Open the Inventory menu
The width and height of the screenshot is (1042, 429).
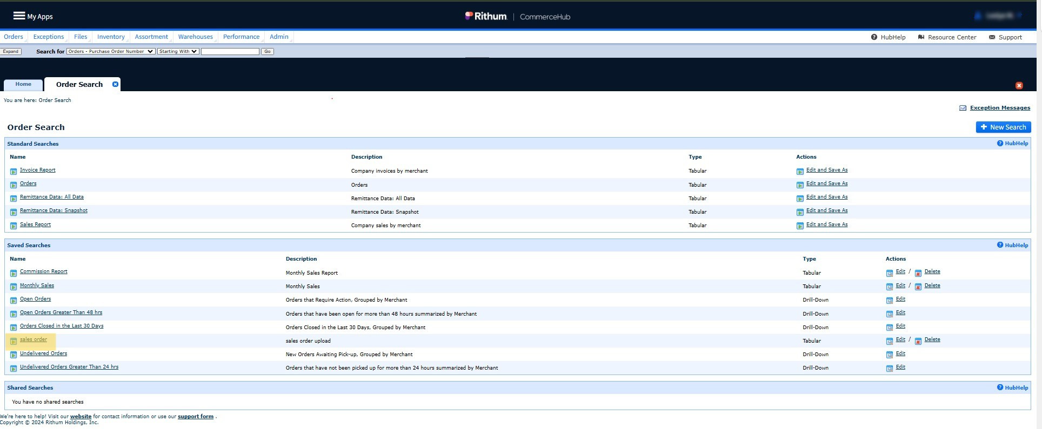coord(111,37)
